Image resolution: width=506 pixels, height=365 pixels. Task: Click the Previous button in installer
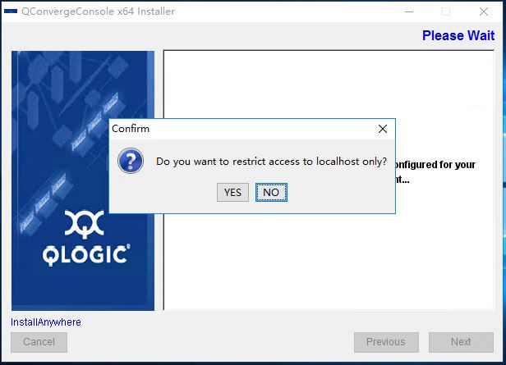386,342
